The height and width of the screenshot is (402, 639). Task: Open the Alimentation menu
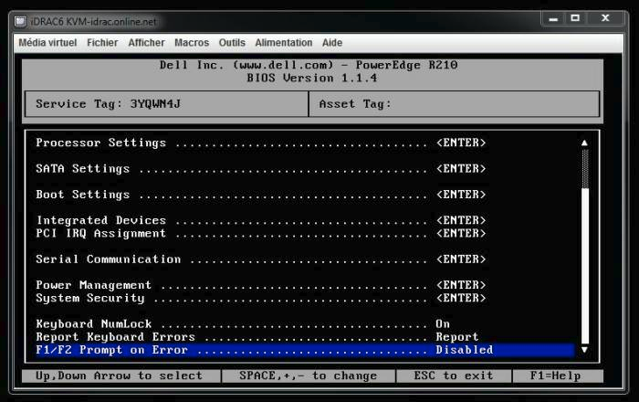click(x=284, y=43)
